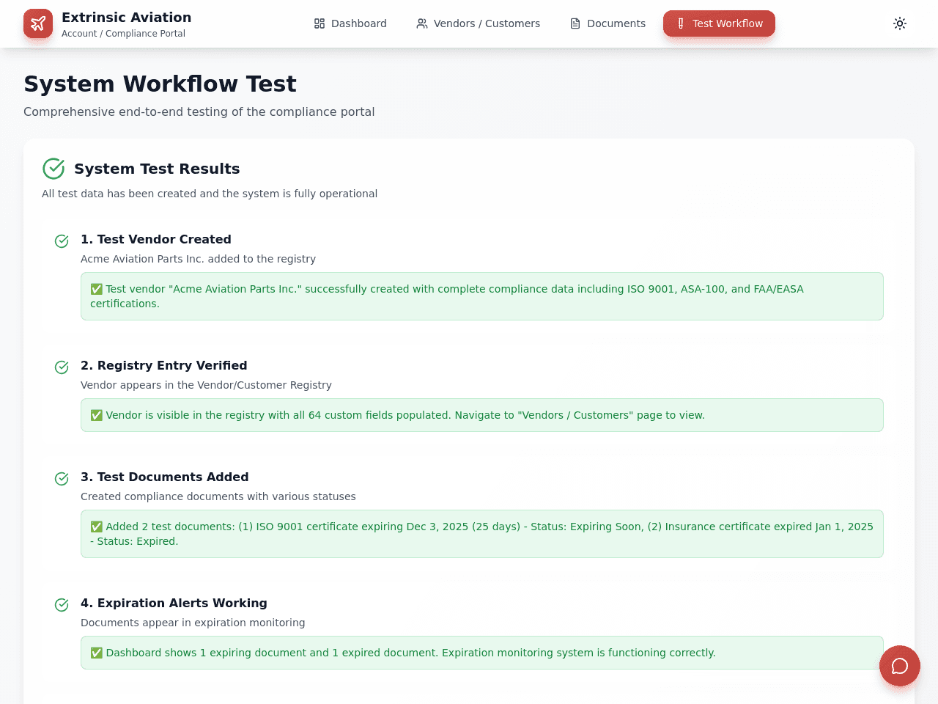This screenshot has height=704, width=938.
Task: Click the 'System Workflow Test' heading
Action: [160, 84]
